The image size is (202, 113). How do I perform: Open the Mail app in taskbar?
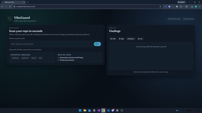point(89,111)
